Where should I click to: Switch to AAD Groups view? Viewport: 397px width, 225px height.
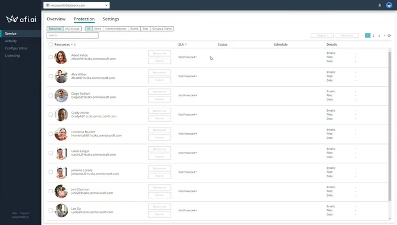[x=72, y=29]
